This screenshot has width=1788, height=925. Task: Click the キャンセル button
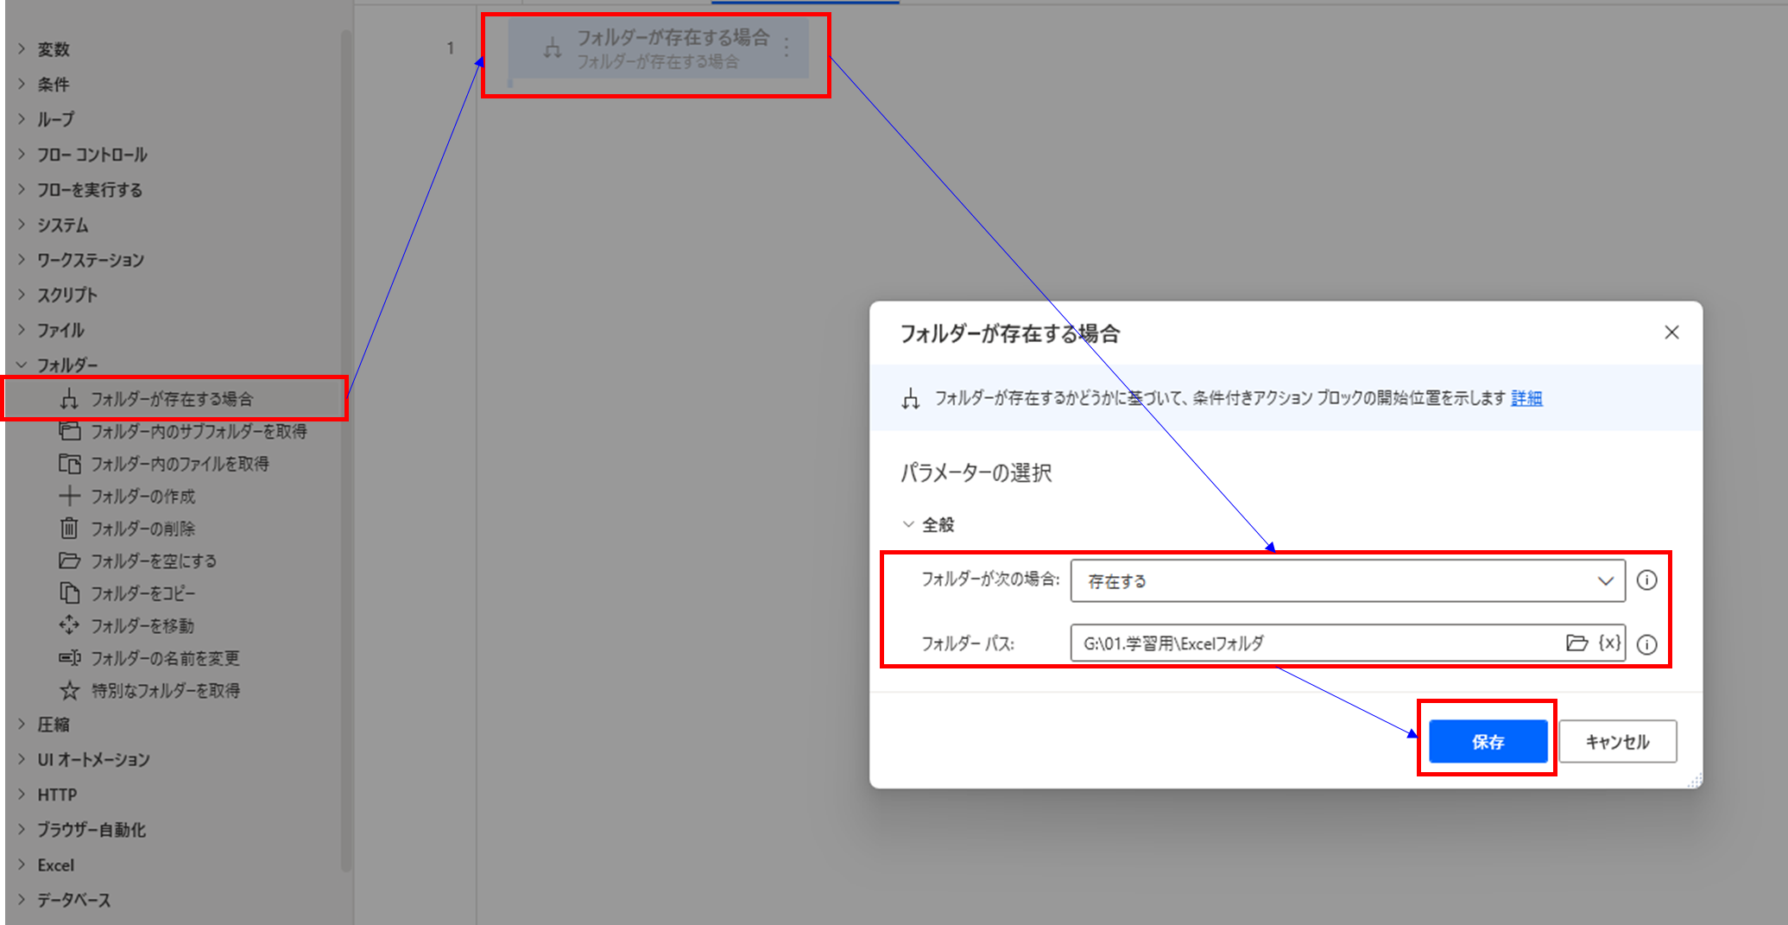tap(1617, 741)
